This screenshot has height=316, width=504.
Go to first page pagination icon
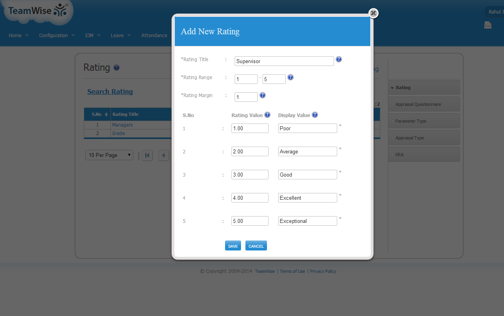147,155
